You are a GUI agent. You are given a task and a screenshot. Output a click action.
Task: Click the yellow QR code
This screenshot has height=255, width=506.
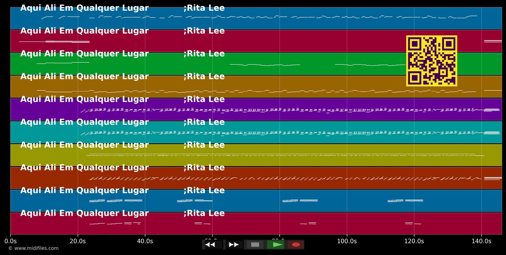tap(431, 61)
